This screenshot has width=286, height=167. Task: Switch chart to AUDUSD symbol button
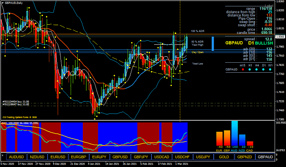pyautogui.click(x=16, y=157)
